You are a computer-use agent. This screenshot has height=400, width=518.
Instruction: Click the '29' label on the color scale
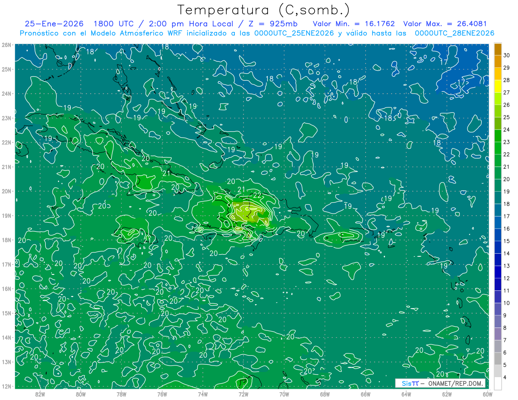507,68
